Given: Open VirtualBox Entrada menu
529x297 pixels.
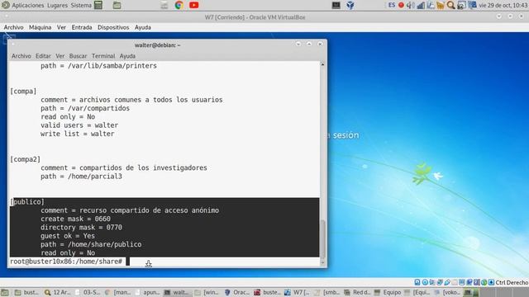Looking at the screenshot, I should click(82, 27).
